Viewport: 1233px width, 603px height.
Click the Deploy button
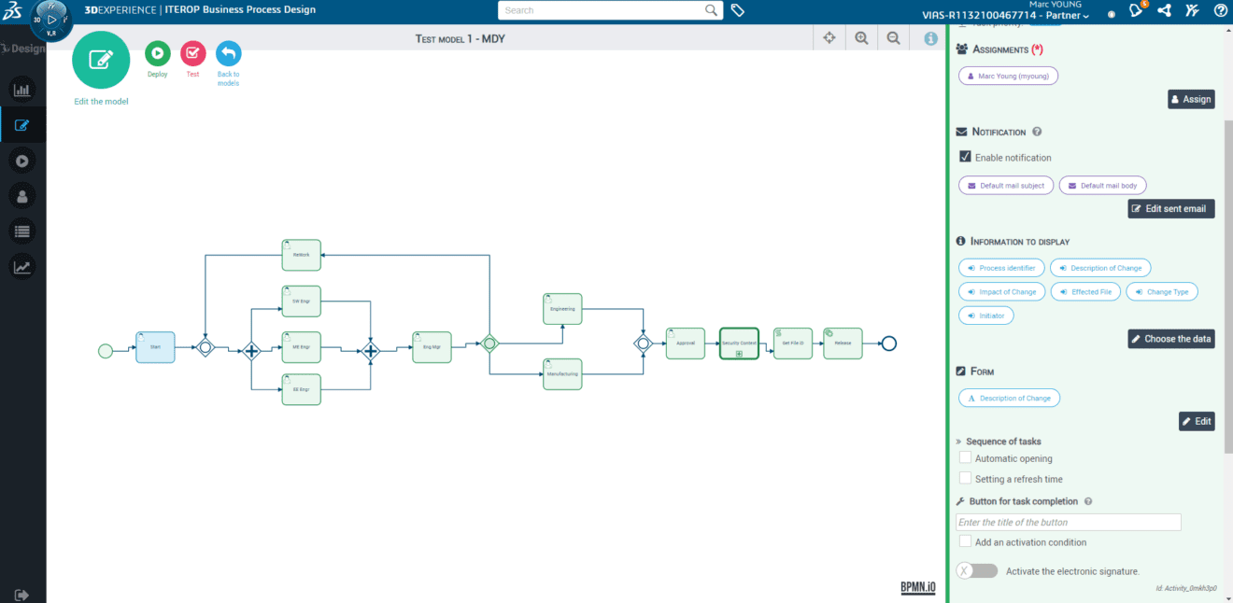(157, 53)
